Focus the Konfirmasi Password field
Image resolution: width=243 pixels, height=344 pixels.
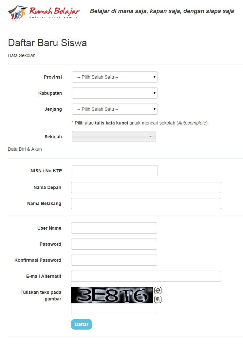pyautogui.click(x=114, y=260)
